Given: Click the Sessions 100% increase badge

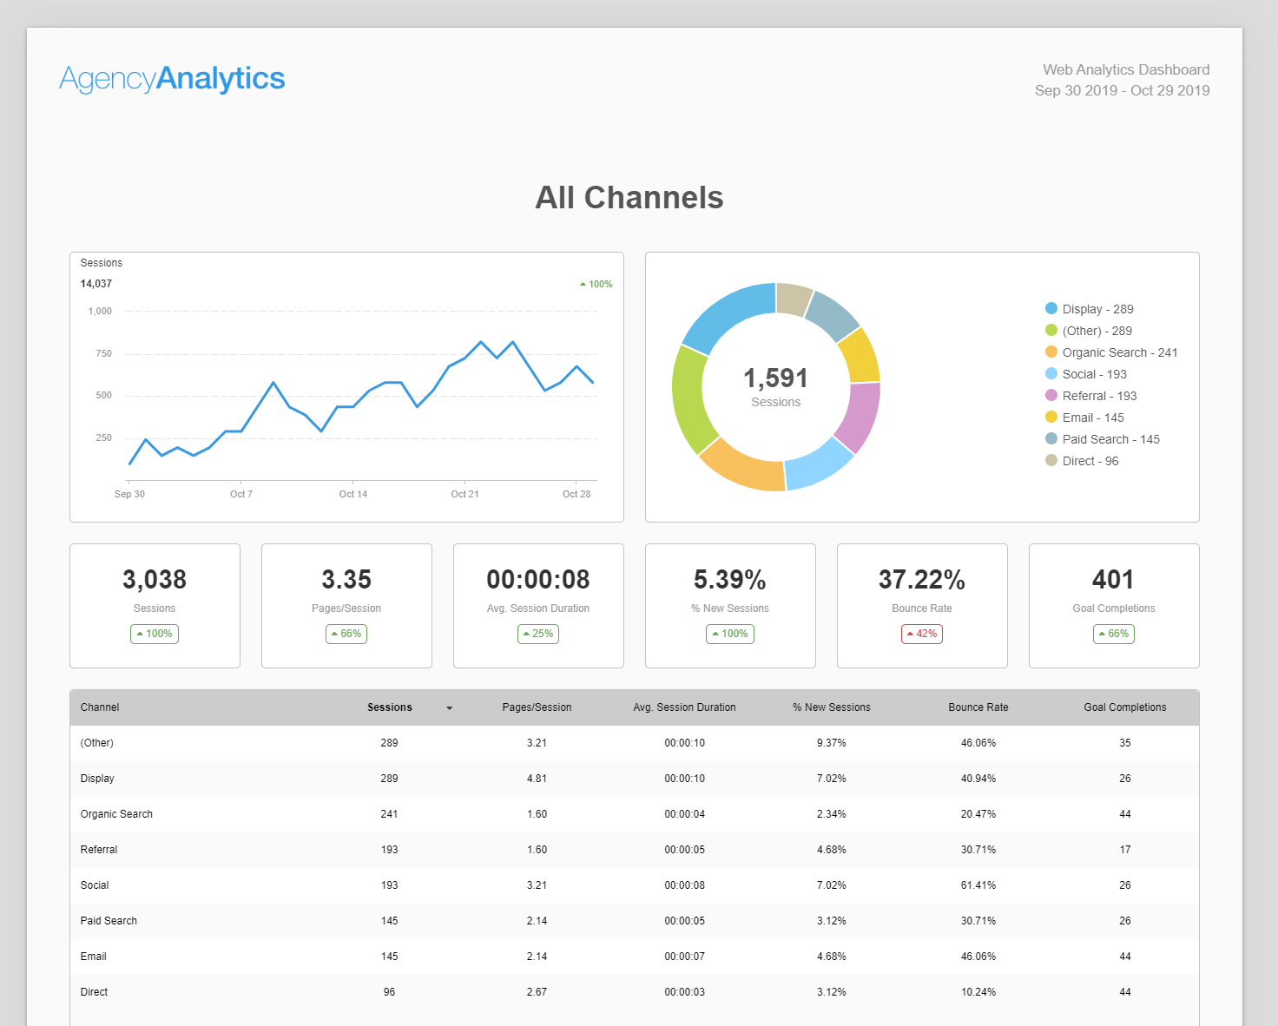Looking at the screenshot, I should 155,634.
